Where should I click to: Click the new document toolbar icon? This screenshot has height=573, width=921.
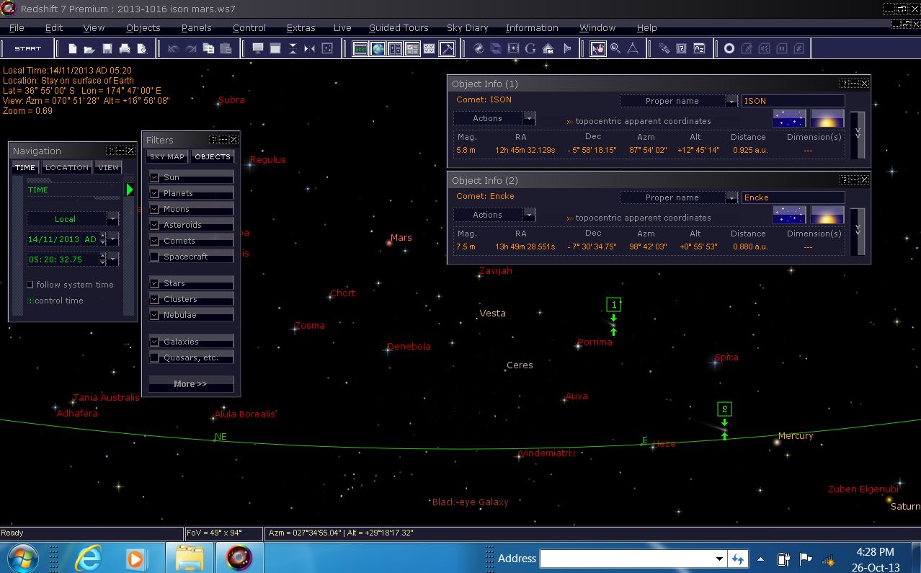[73, 49]
